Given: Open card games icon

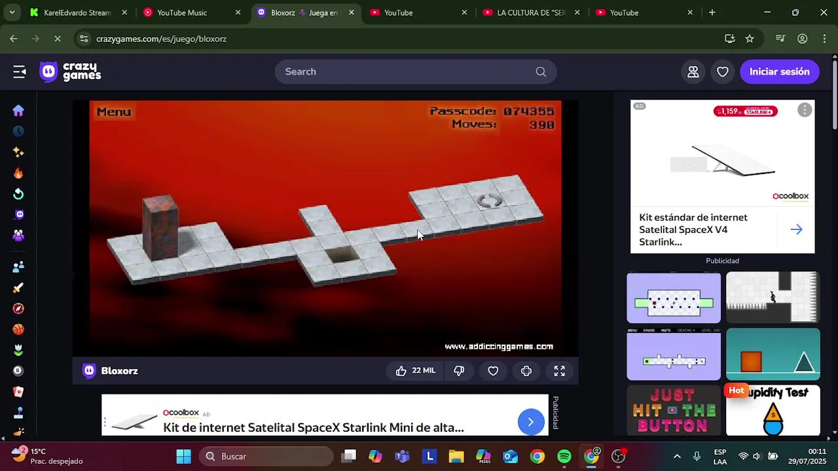Looking at the screenshot, I should click(x=18, y=392).
